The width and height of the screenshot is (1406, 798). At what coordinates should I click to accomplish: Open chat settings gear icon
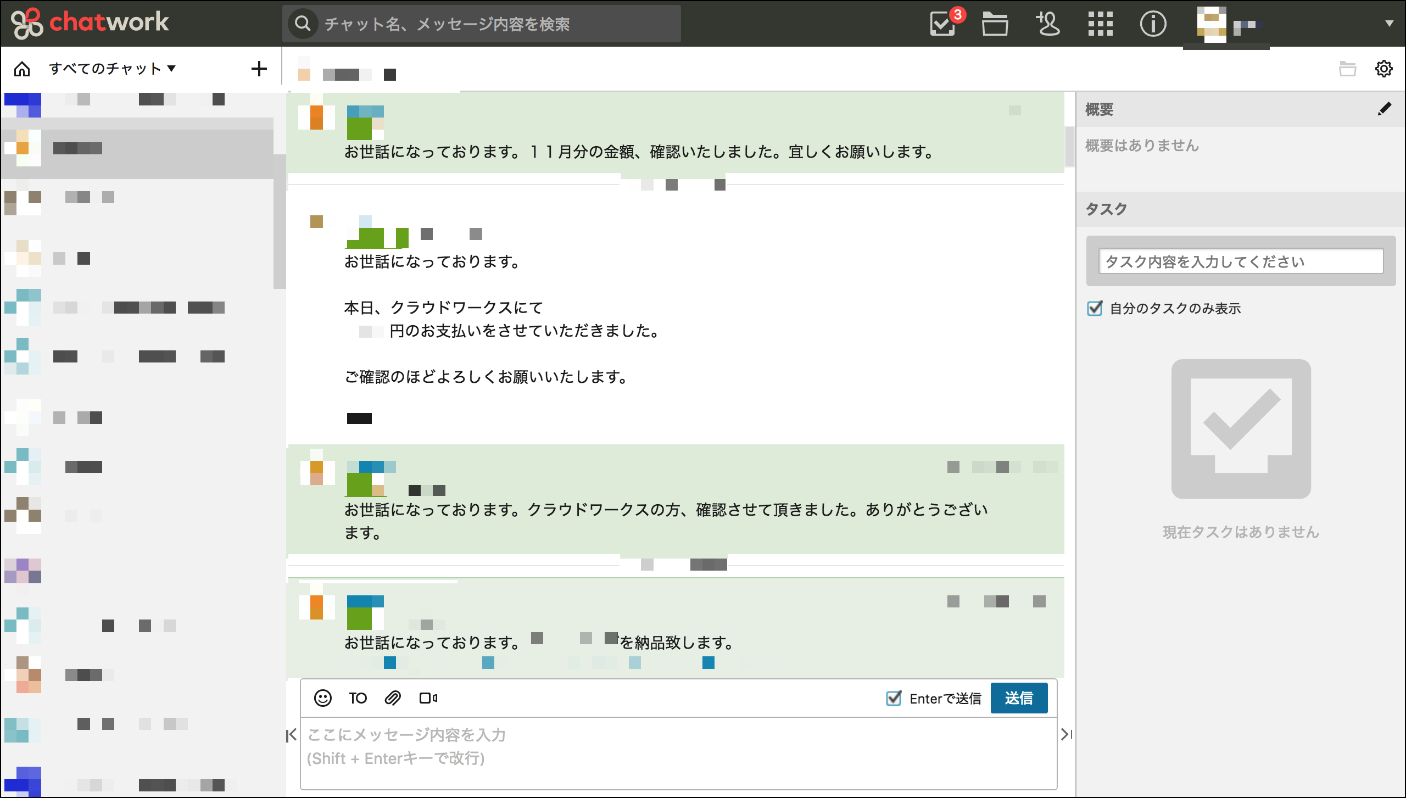(1383, 69)
